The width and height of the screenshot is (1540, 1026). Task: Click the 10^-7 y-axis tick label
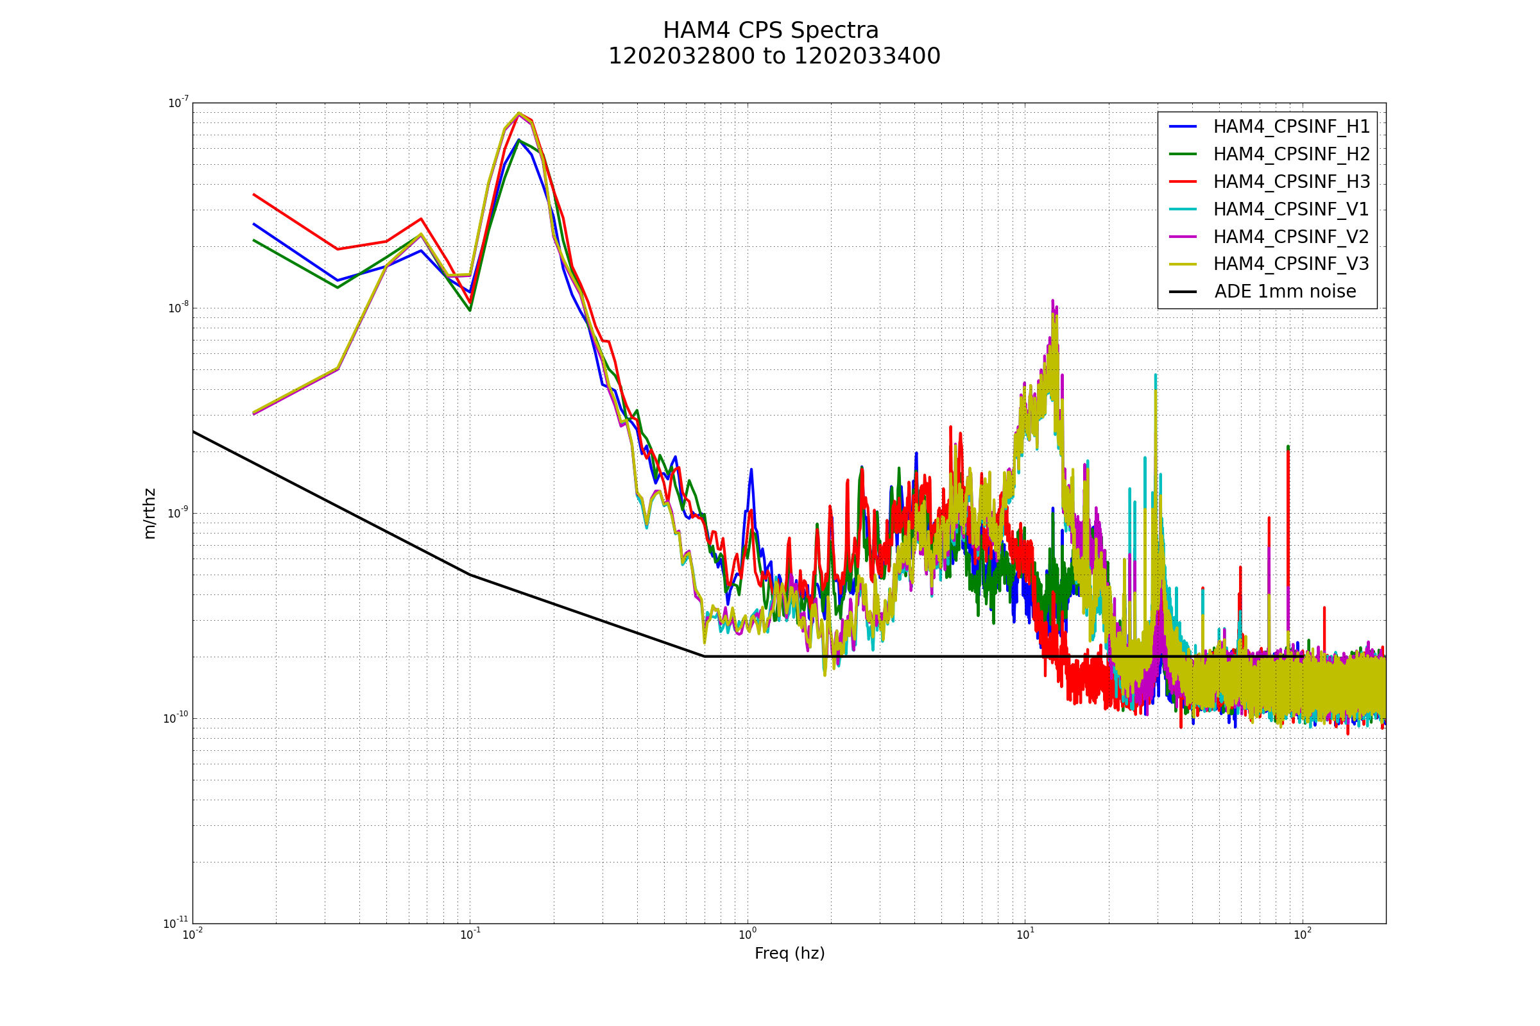point(178,103)
